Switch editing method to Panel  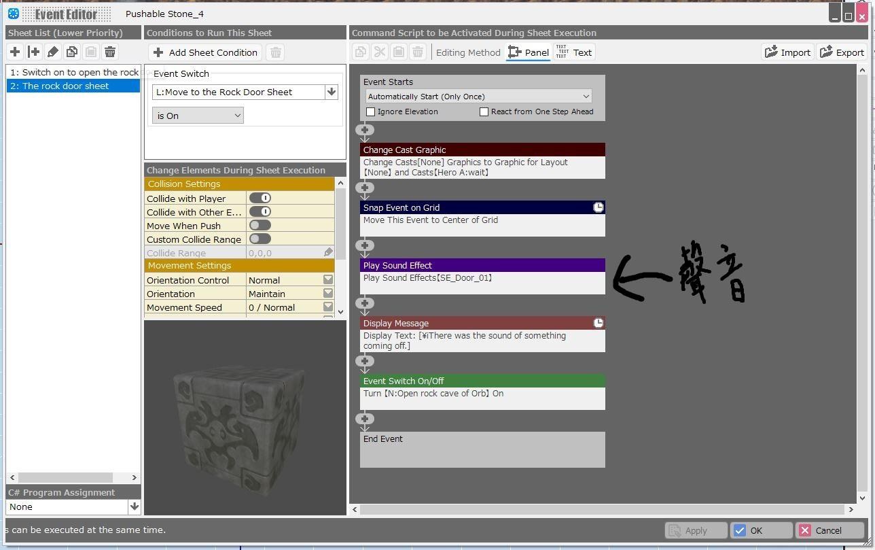pyautogui.click(x=529, y=52)
